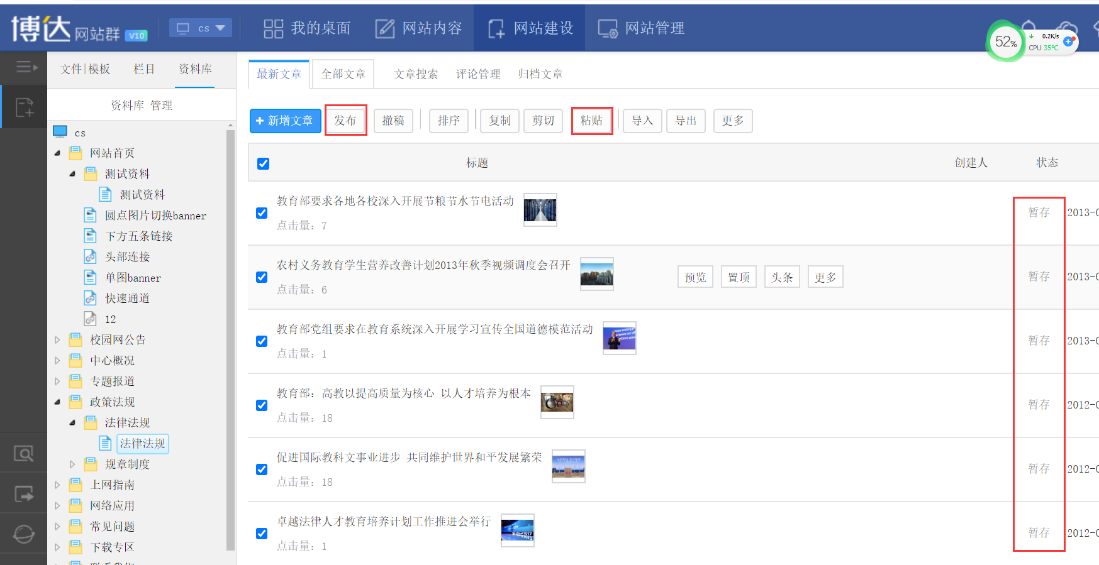The image size is (1099, 565).
Task: Uncheck article 促进国际教科文事业进步
Action: (262, 469)
